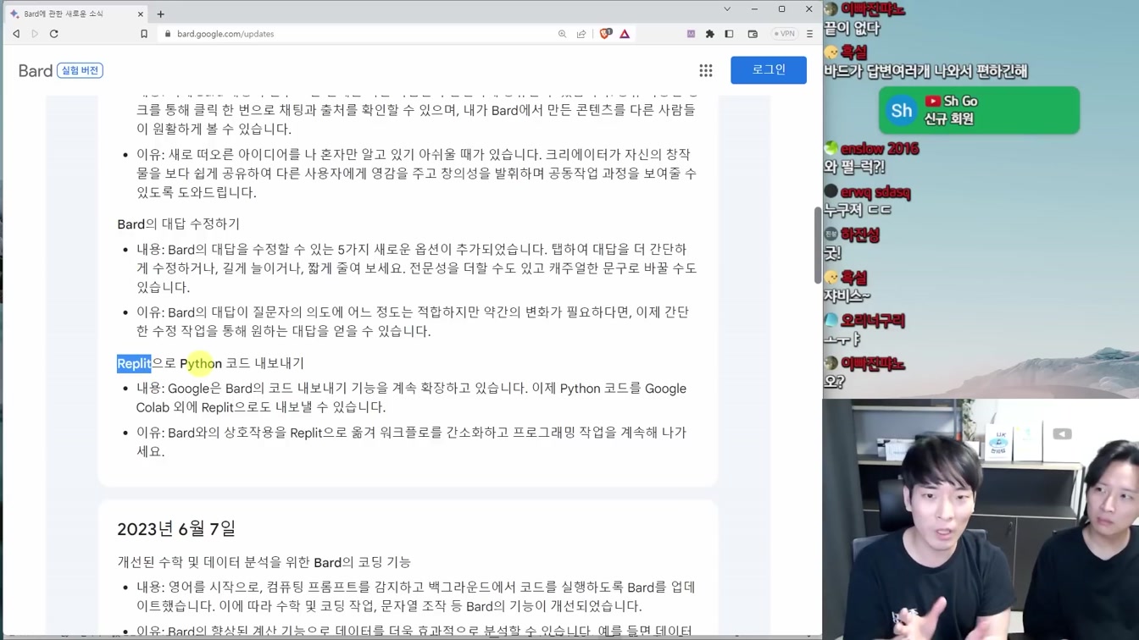
Task: Toggle the VPN button
Action: click(x=784, y=34)
